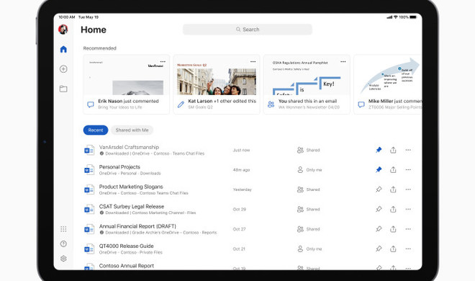This screenshot has width=475, height=281.
Task: Click comment icon on Mike Miller card
Action: (x=361, y=104)
